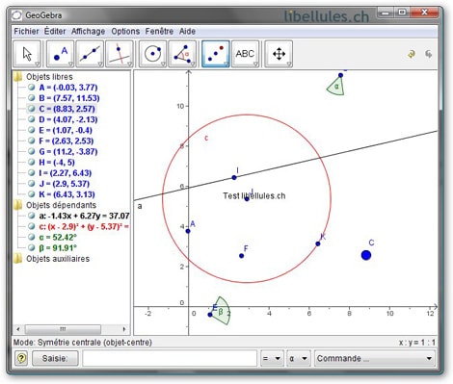Open the Options menu
Viewport: 453px width, 384px height.
125,31
